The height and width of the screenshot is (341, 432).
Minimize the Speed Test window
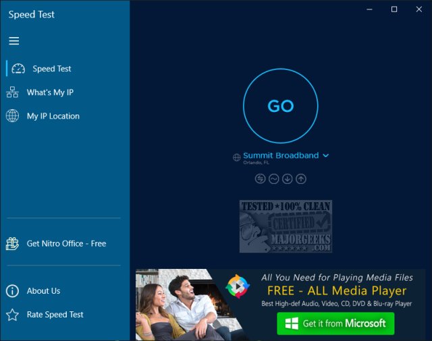(x=369, y=9)
